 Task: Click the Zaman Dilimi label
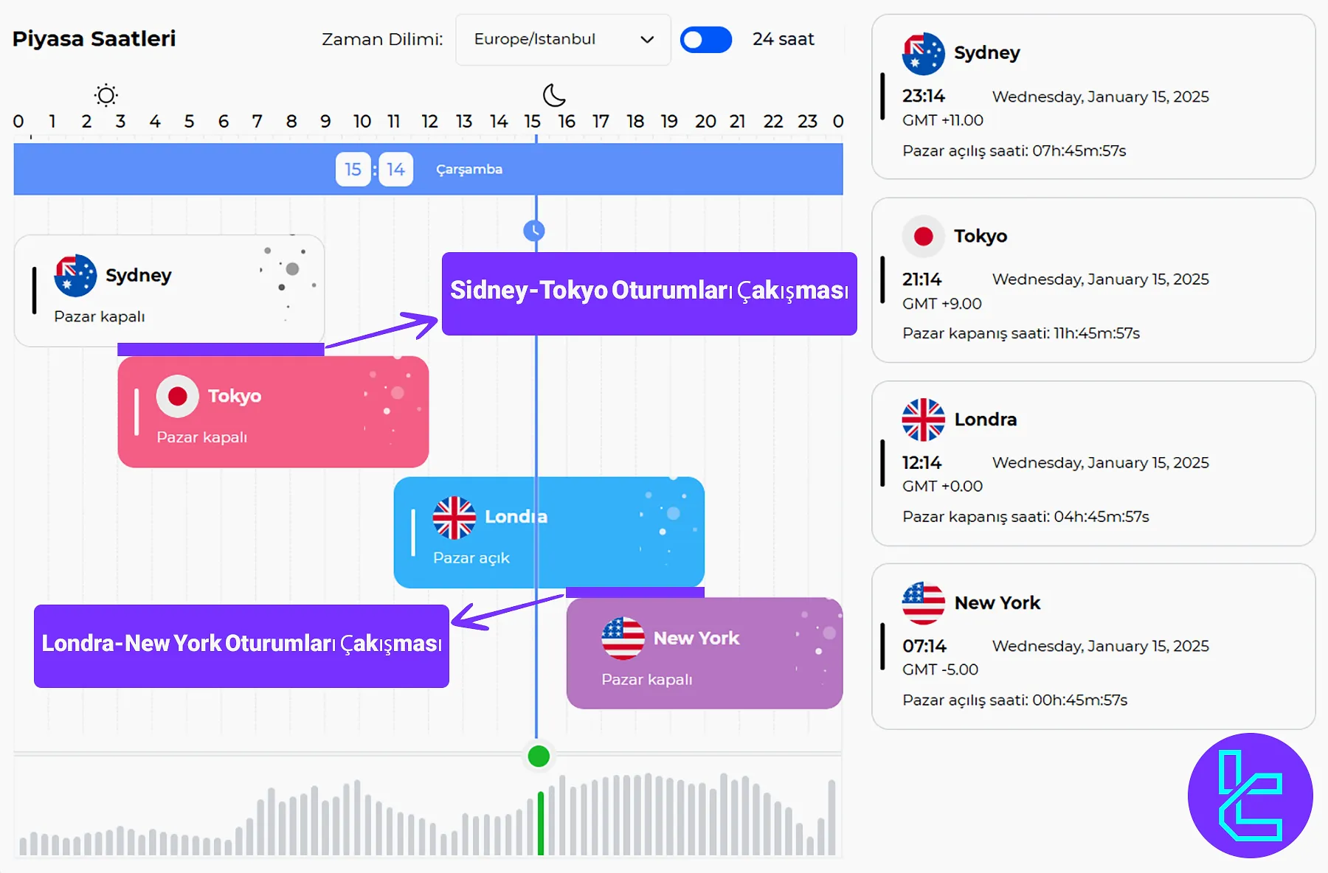click(x=382, y=40)
